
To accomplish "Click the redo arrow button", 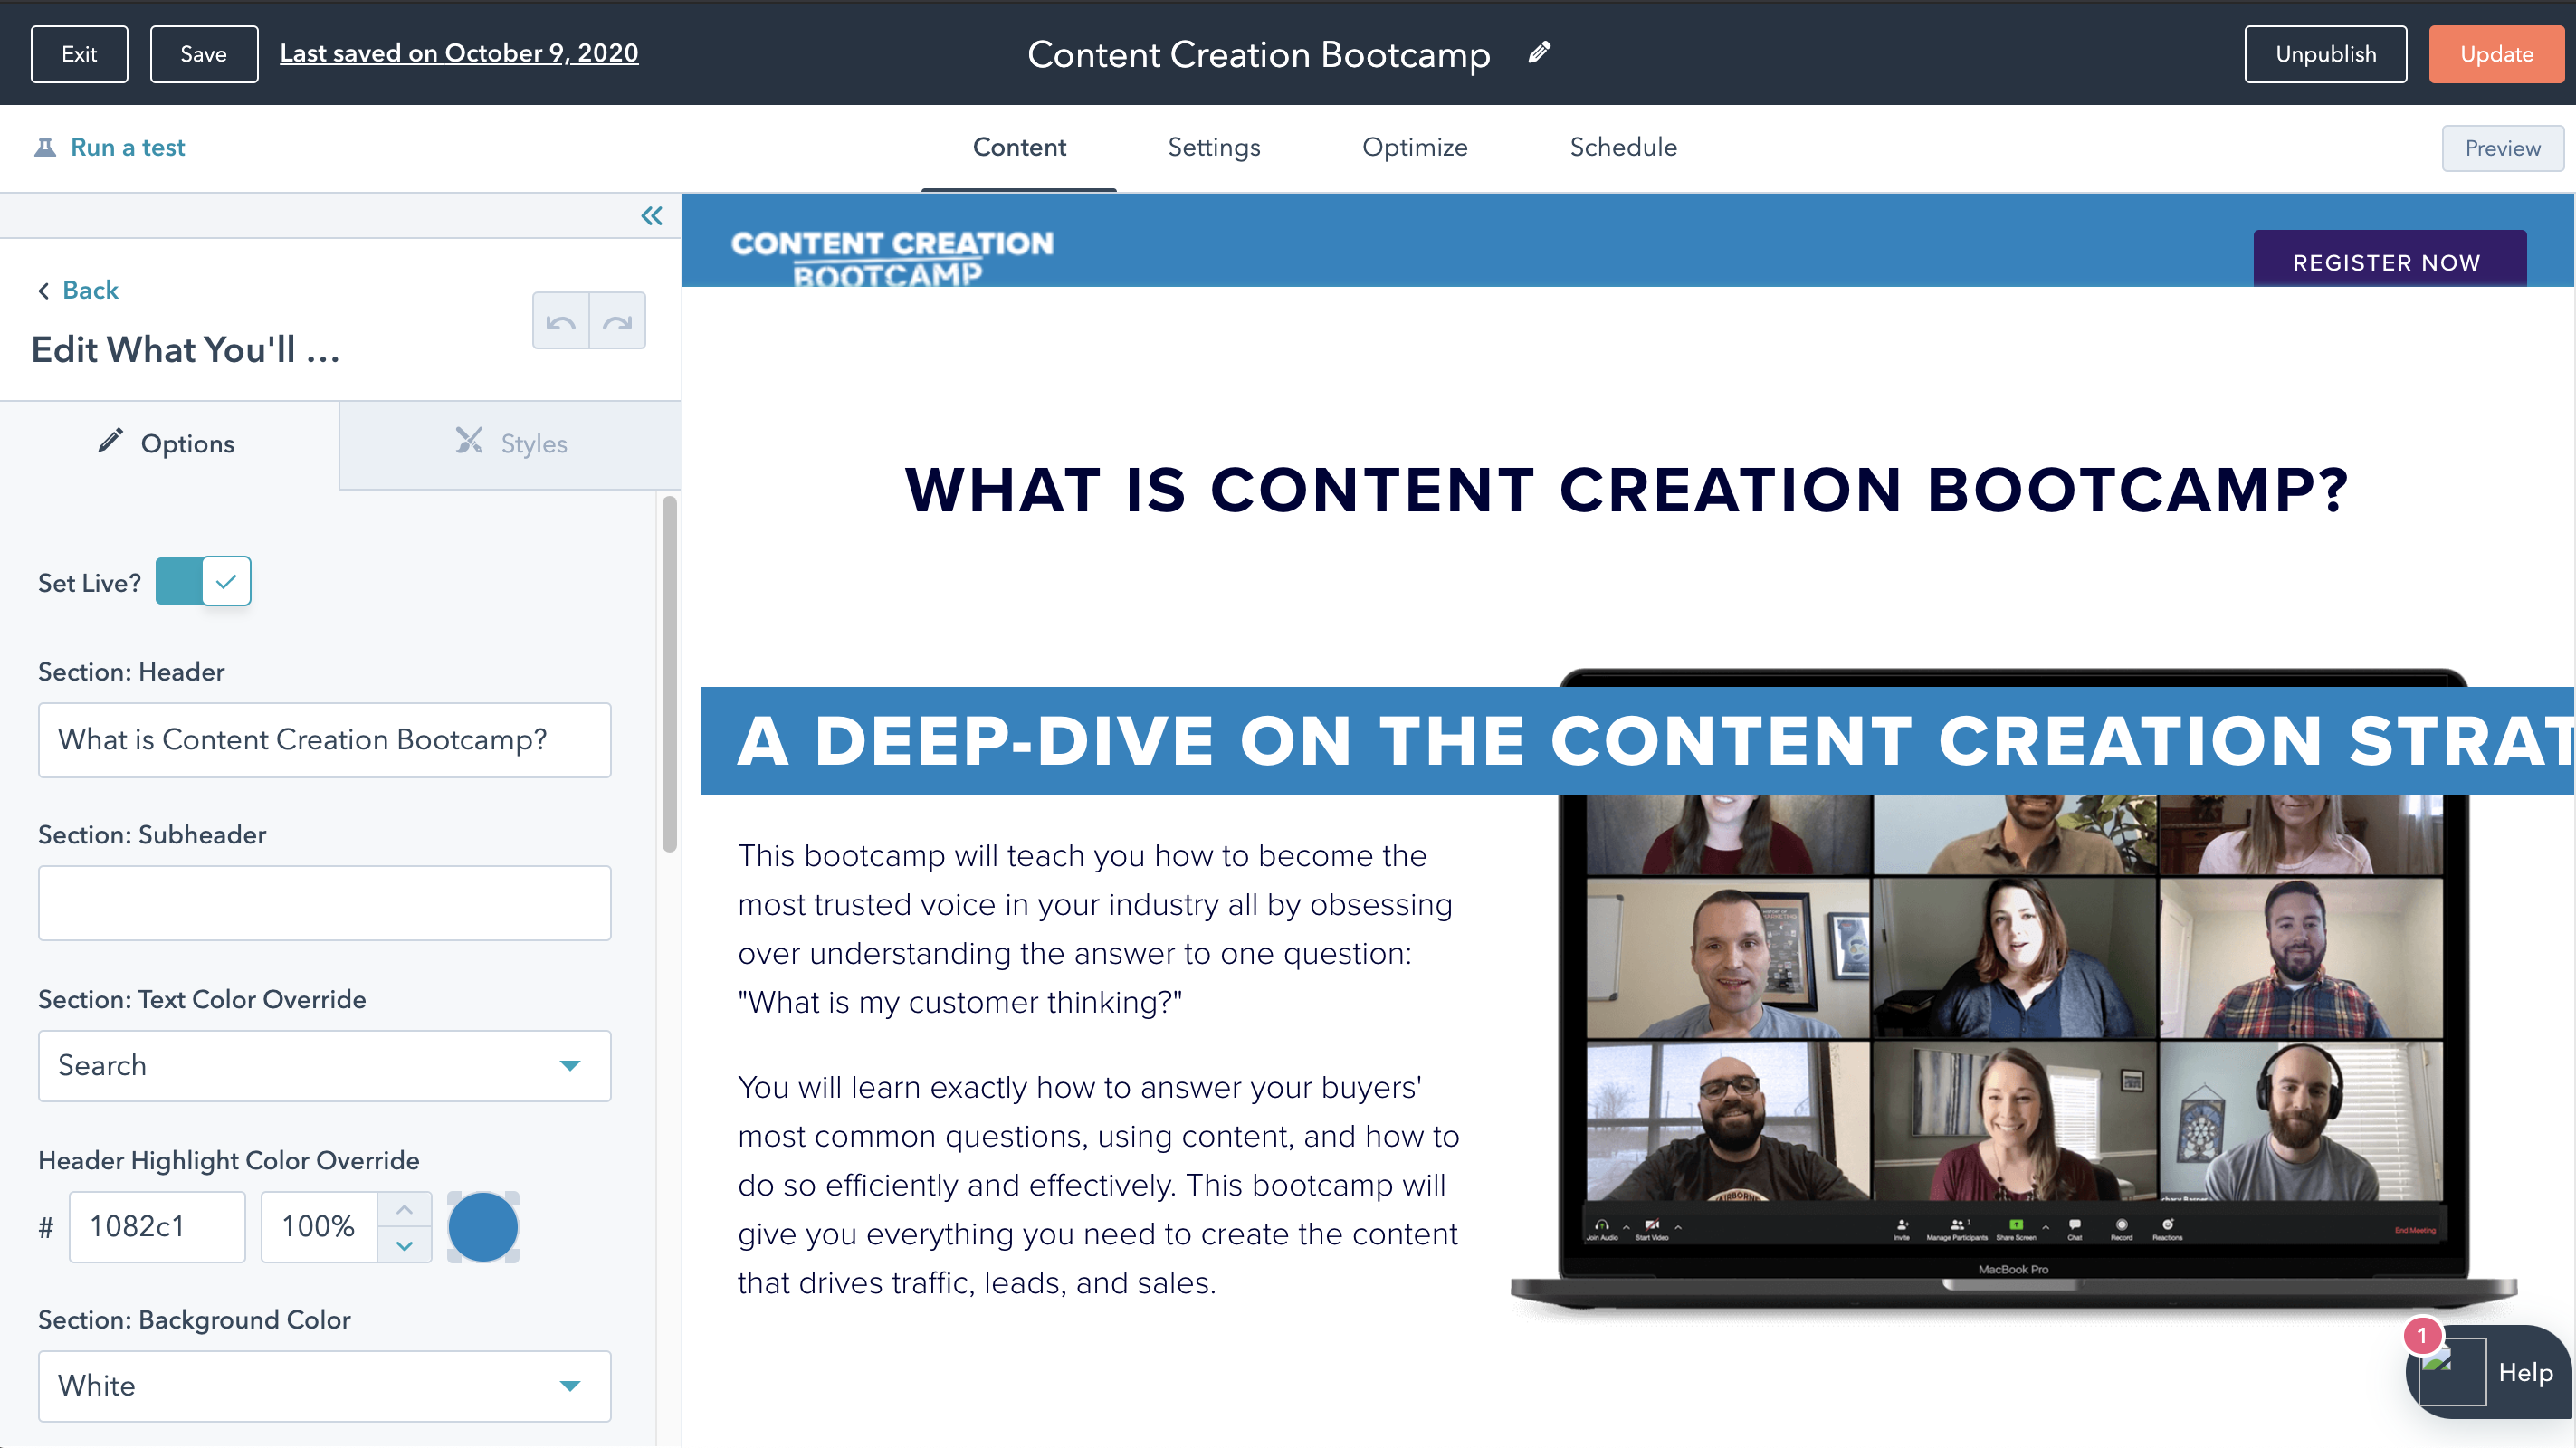I will [x=618, y=321].
